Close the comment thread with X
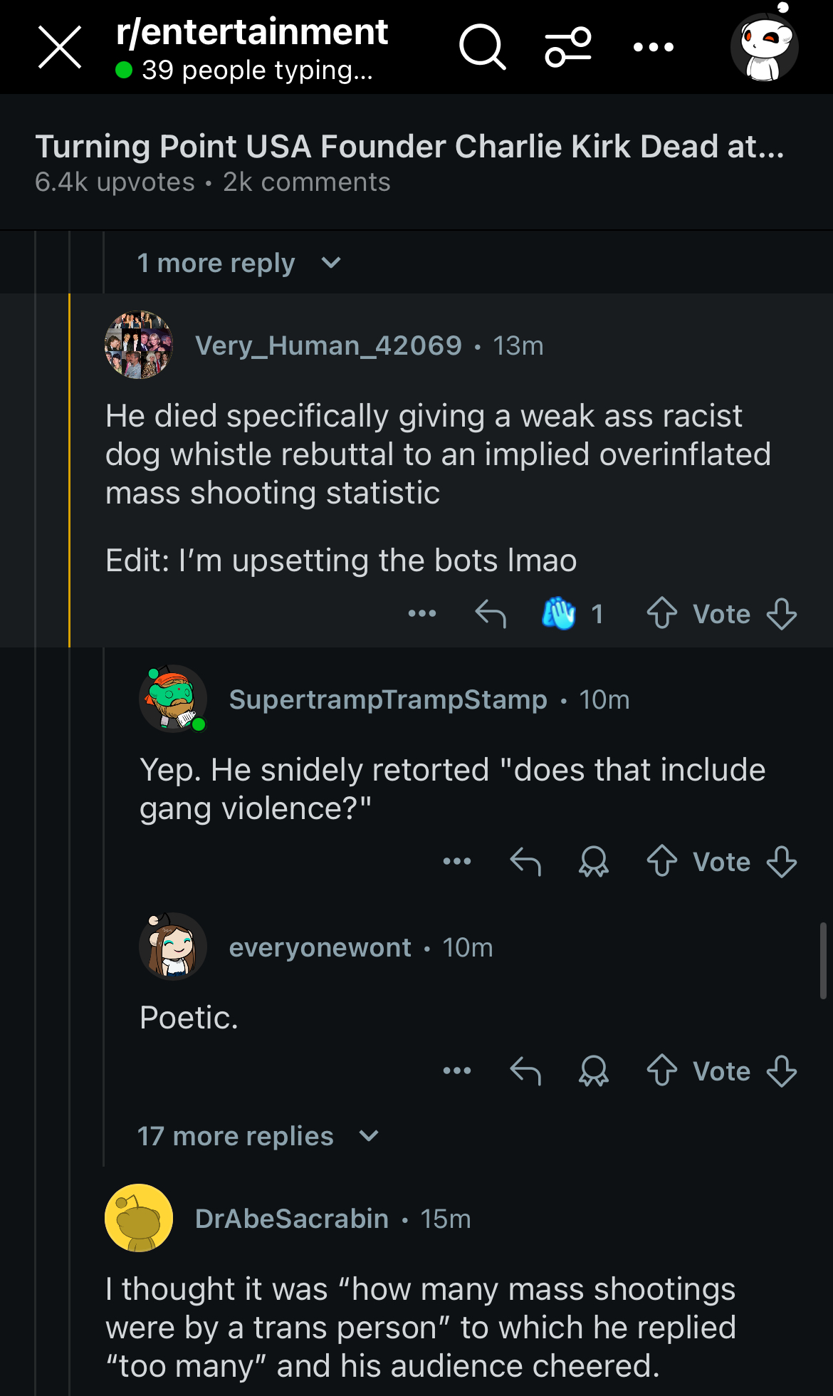The image size is (833, 1396). pyautogui.click(x=60, y=47)
